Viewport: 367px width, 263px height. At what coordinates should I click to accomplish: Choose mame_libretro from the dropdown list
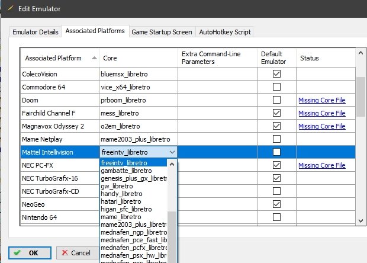(133, 217)
